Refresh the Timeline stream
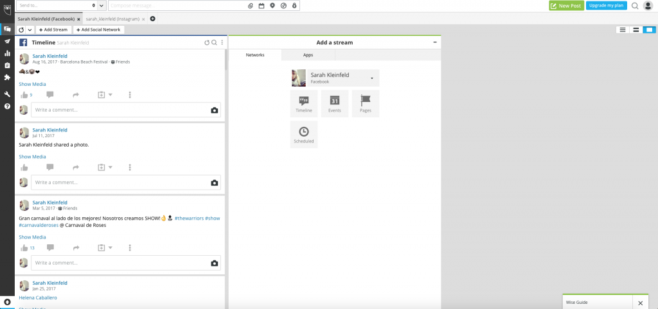658x309 pixels. coord(206,43)
